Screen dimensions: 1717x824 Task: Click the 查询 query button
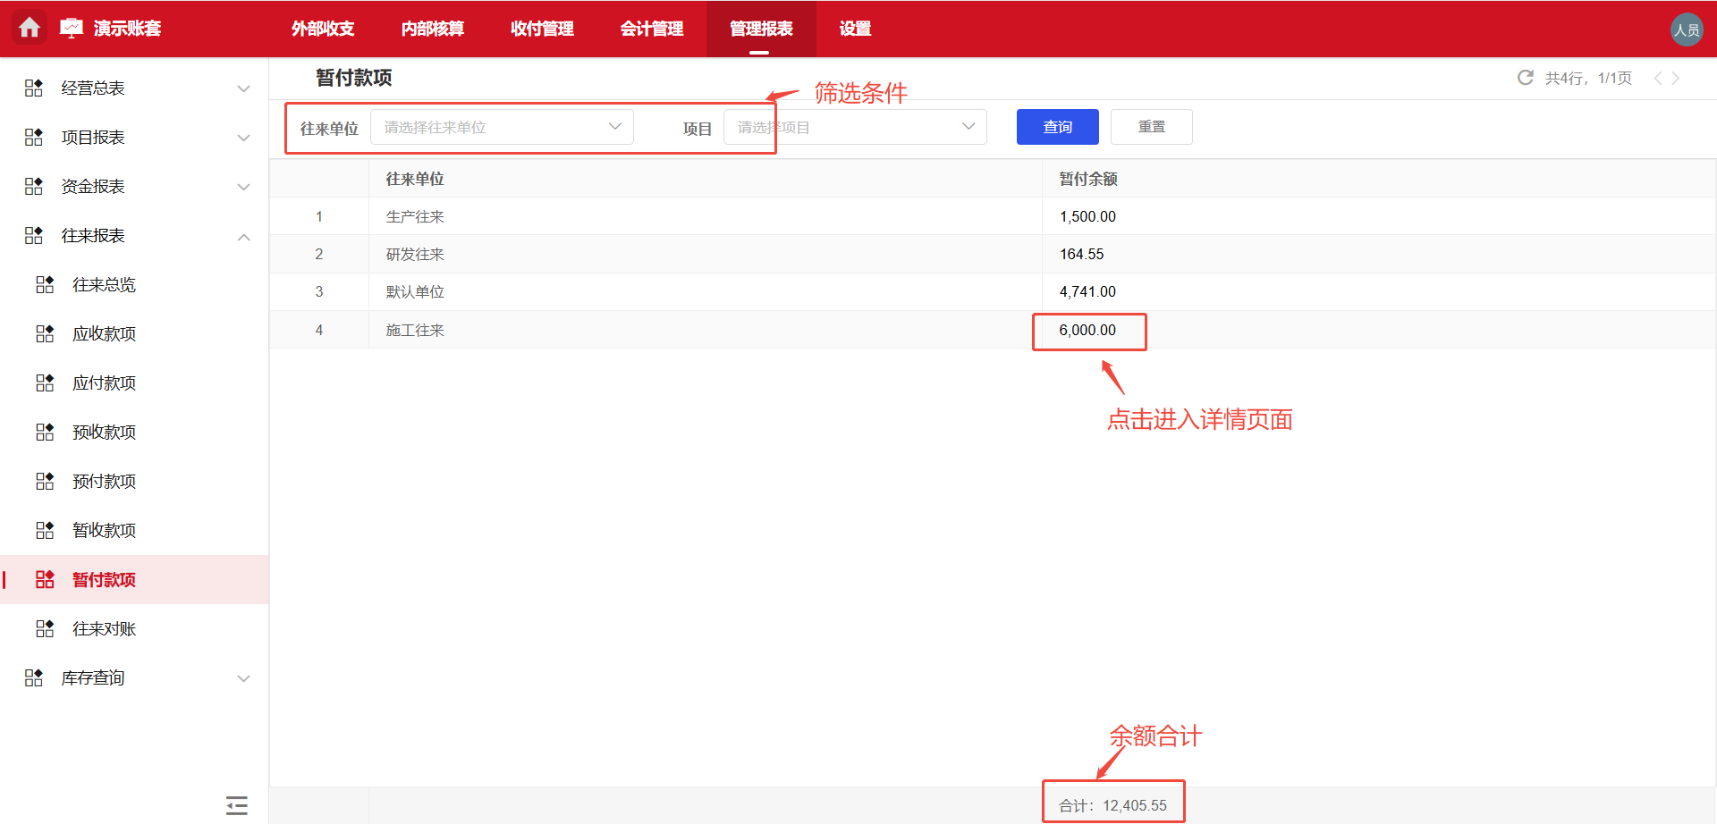coord(1056,126)
